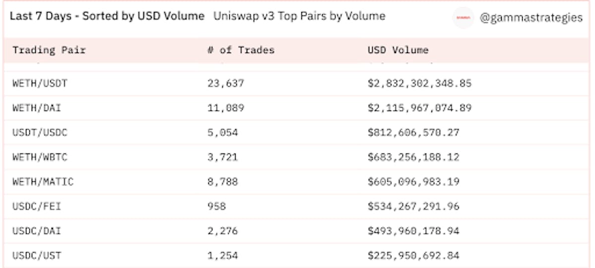Select the WETH/DAI trading pair cell
The width and height of the screenshot is (595, 268).
37,108
